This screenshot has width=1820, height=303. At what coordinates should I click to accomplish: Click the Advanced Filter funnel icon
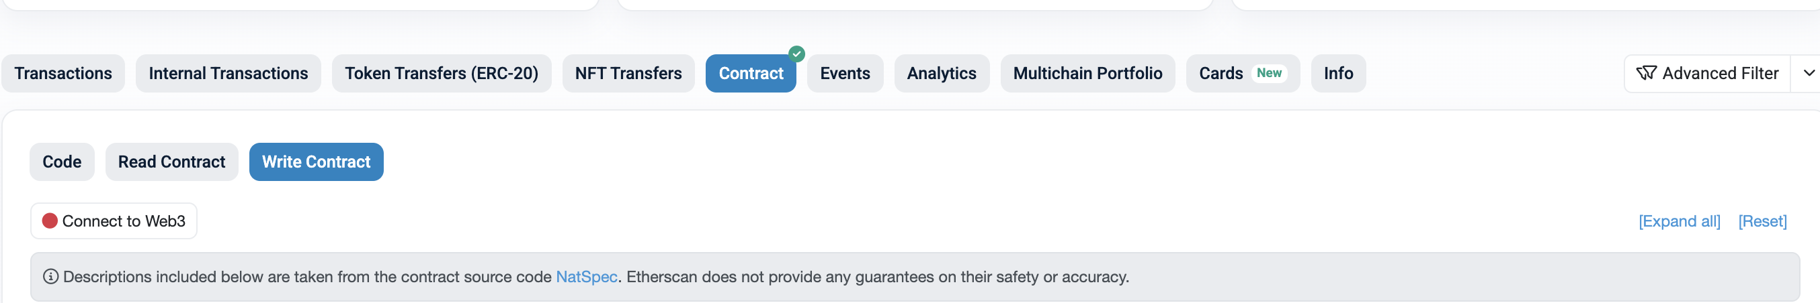coord(1645,73)
